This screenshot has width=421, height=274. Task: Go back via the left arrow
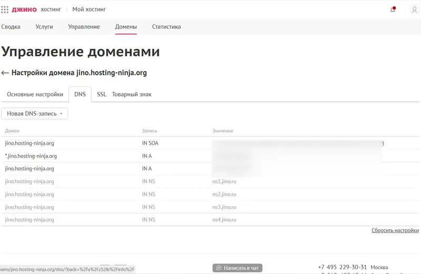coord(5,73)
